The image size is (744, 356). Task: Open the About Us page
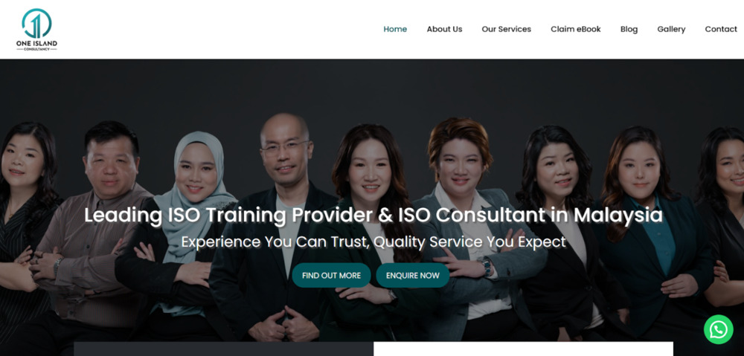point(444,29)
